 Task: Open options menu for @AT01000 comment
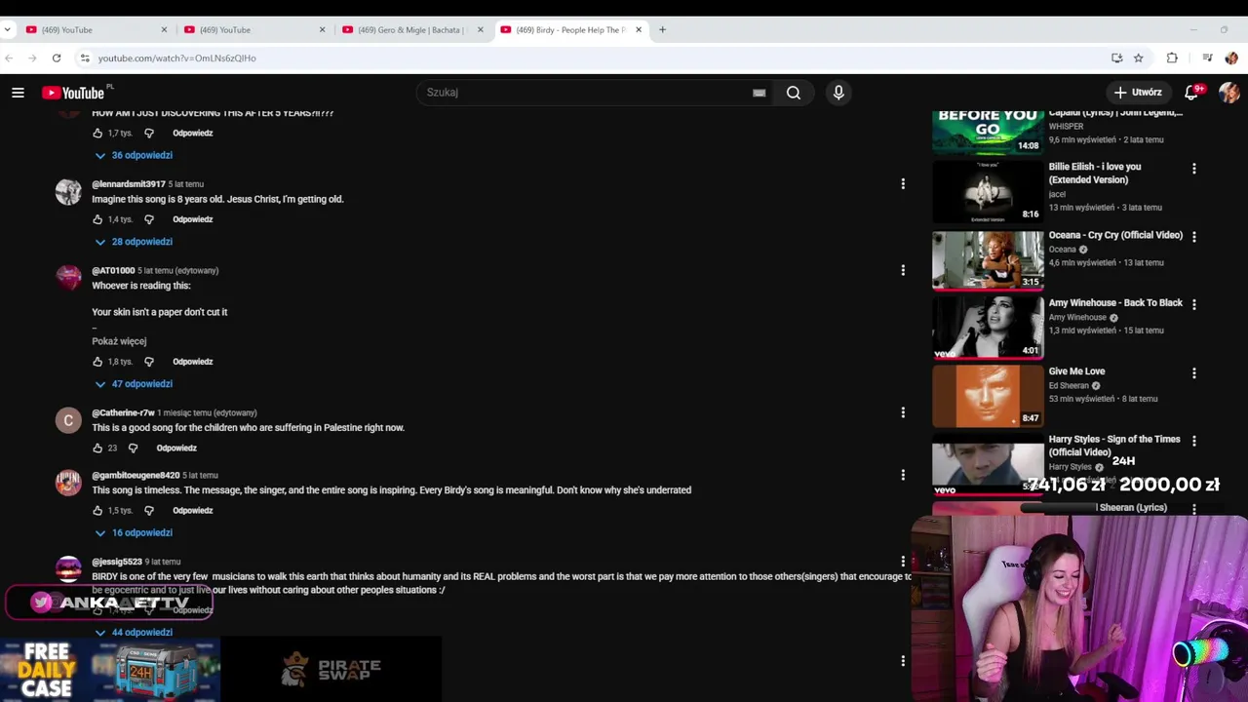[903, 270]
